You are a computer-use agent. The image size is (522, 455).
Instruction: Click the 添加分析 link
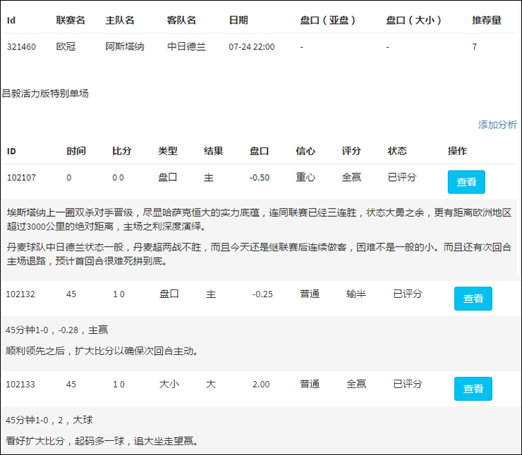(497, 125)
